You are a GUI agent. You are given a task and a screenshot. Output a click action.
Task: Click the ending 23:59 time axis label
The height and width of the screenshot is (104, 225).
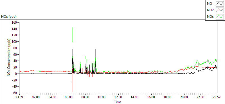(x=217, y=97)
